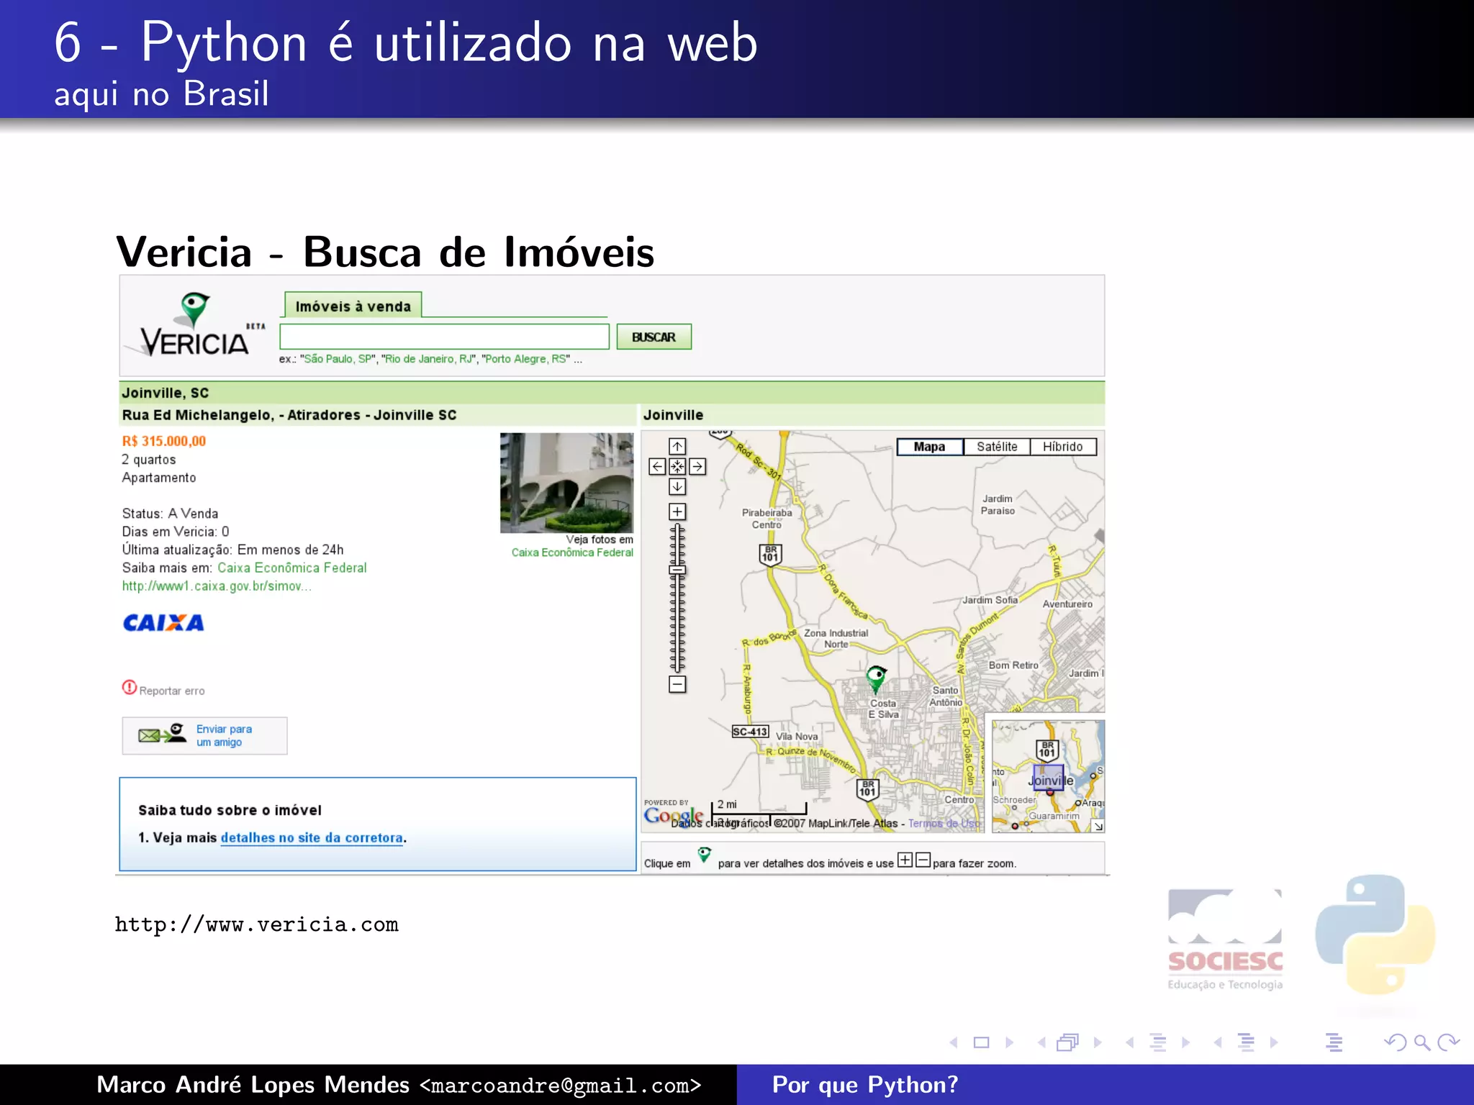Viewport: 1474px width, 1105px height.
Task: Click the Porto Alegre, RS example link
Action: coord(525,359)
